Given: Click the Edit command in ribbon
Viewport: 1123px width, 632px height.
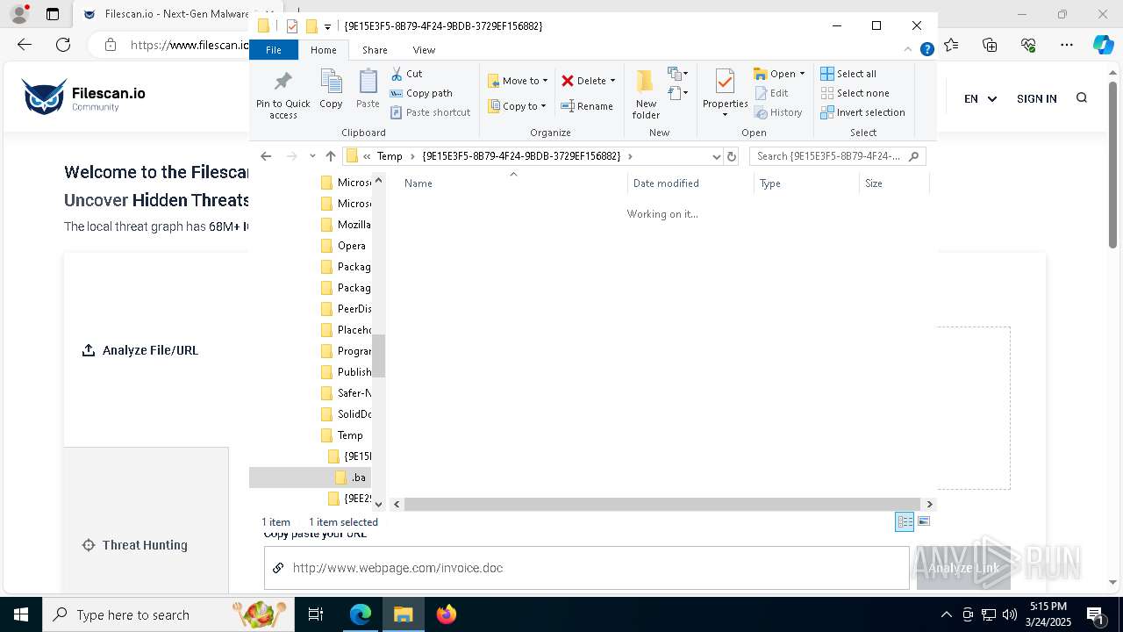Looking at the screenshot, I should pyautogui.click(x=771, y=93).
